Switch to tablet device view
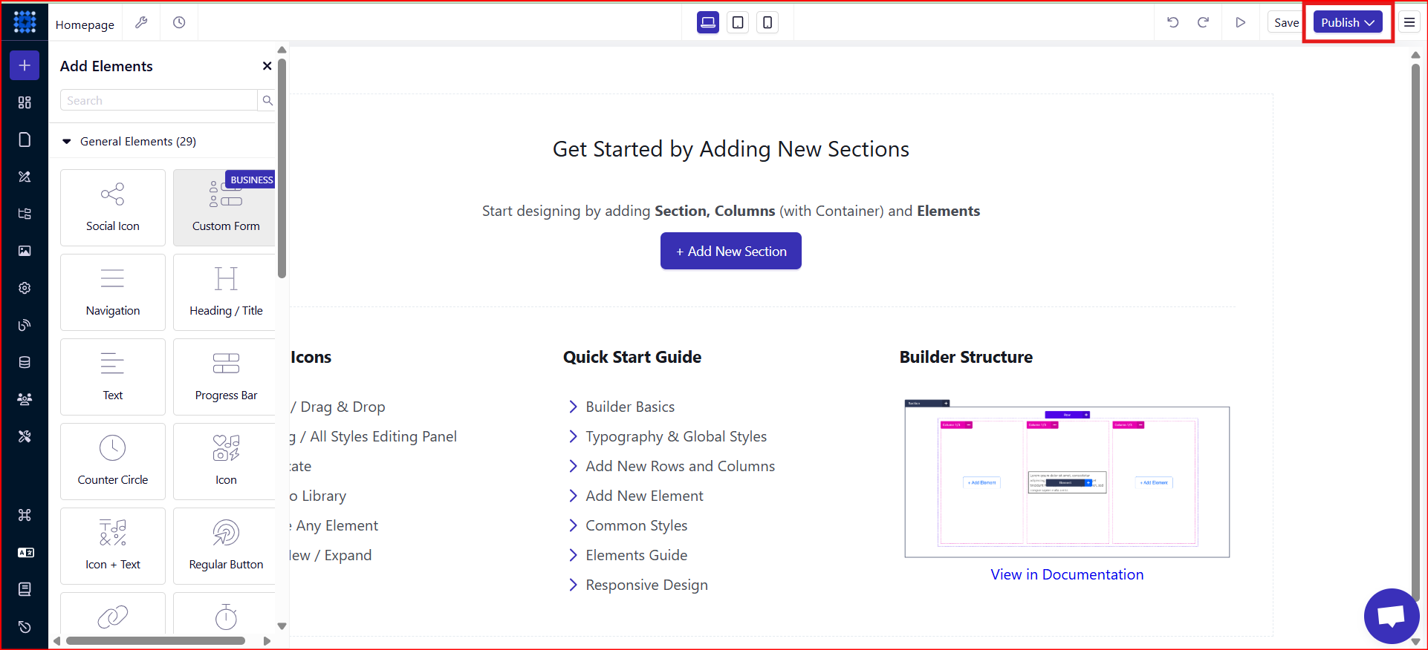The width and height of the screenshot is (1428, 650). 738,22
